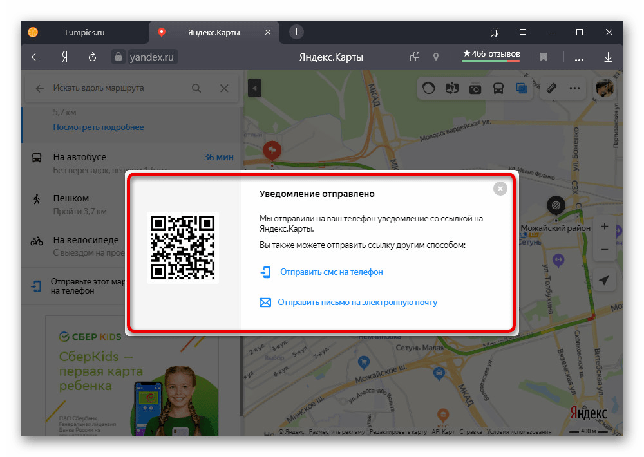Image resolution: width=644 pixels, height=457 pixels.
Task: Collapse the route panel with left arrow
Action: [254, 88]
